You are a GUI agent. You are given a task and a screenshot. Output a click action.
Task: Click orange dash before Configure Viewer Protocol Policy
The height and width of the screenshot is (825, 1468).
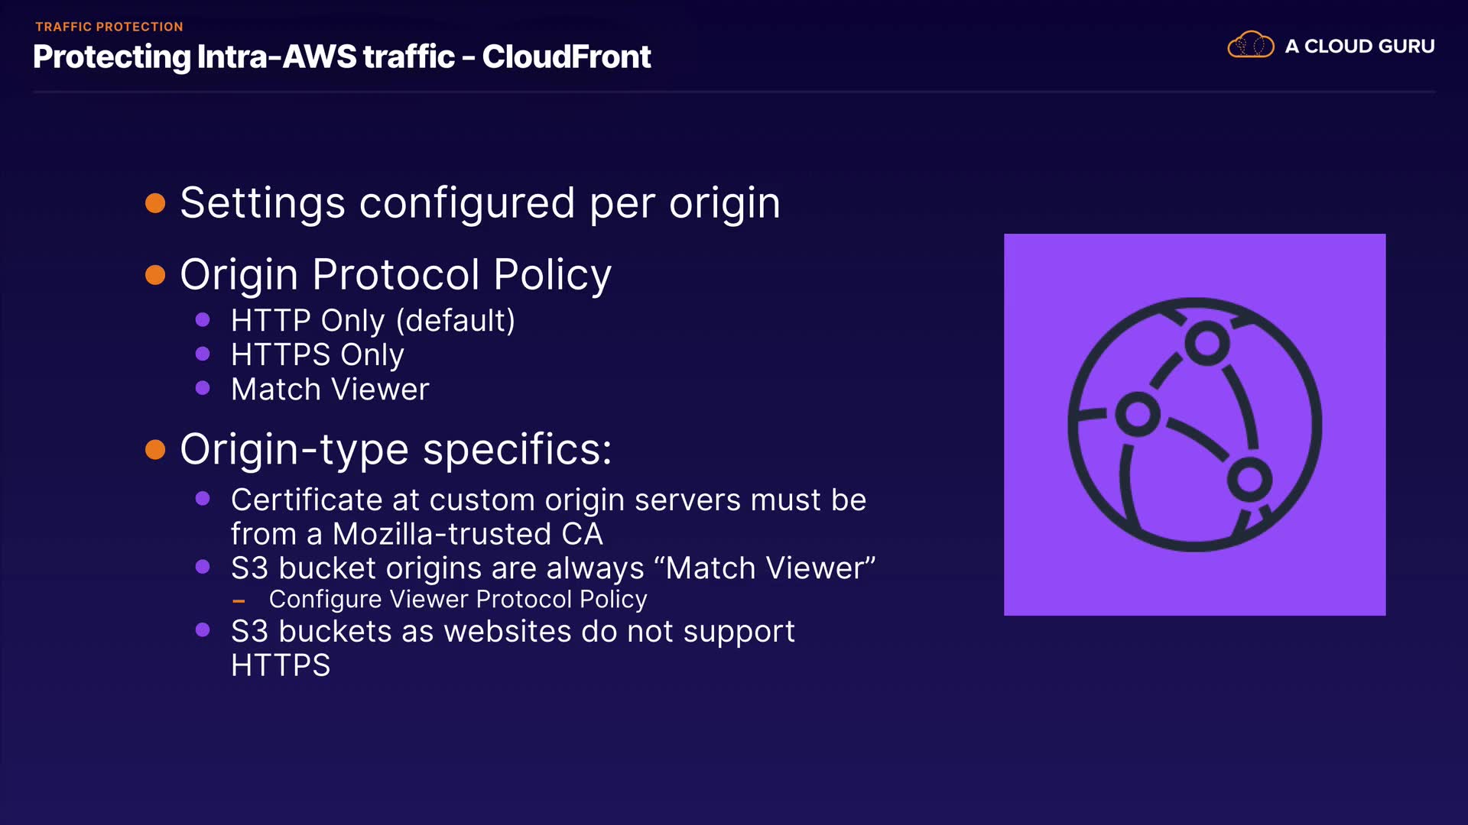coord(239,601)
